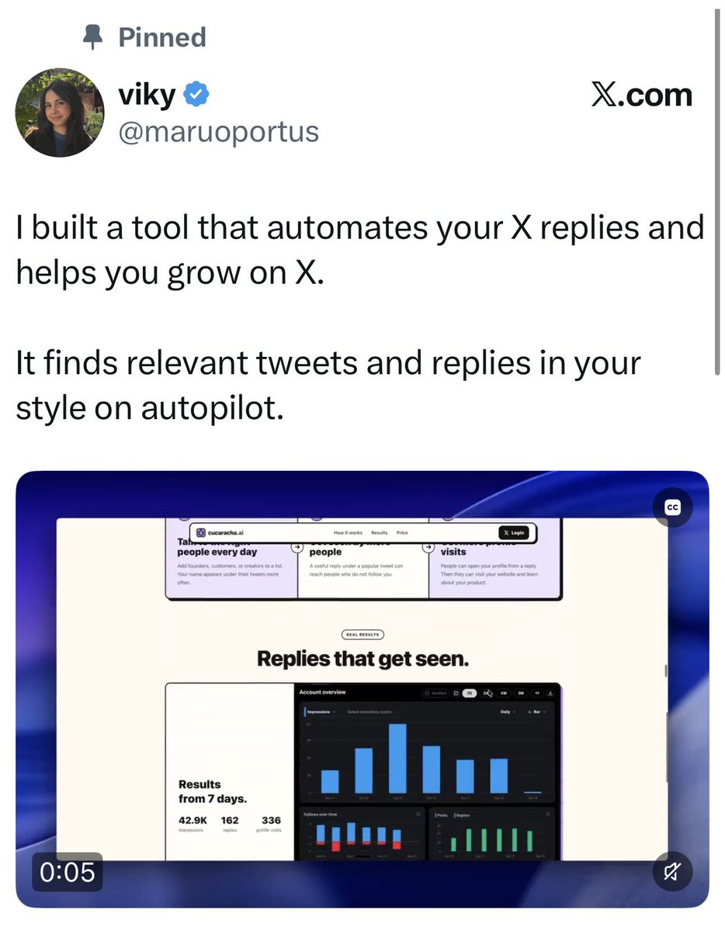Click the X.com logo text
This screenshot has height=931, width=725.
[x=641, y=95]
